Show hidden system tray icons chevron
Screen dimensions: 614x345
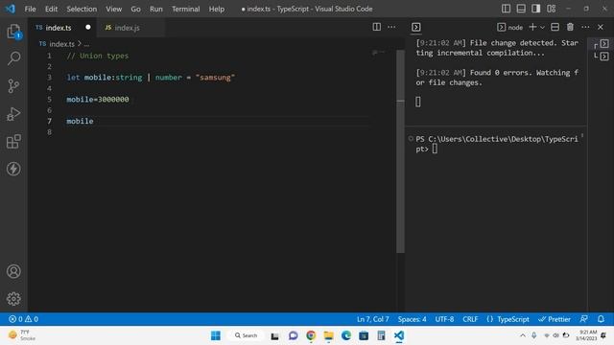(523, 335)
